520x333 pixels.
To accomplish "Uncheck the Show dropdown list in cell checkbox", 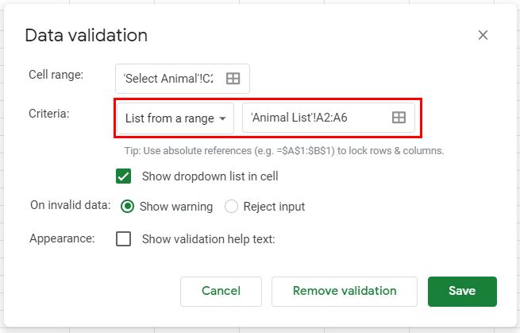I will click(124, 176).
